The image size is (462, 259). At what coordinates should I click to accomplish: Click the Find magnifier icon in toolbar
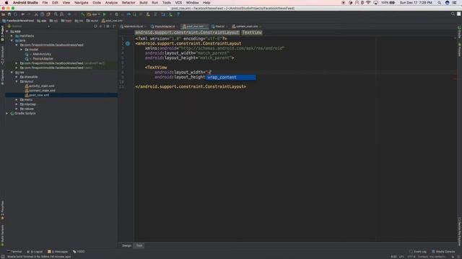point(56,14)
